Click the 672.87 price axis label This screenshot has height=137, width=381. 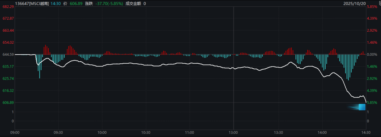[x=8, y=18]
